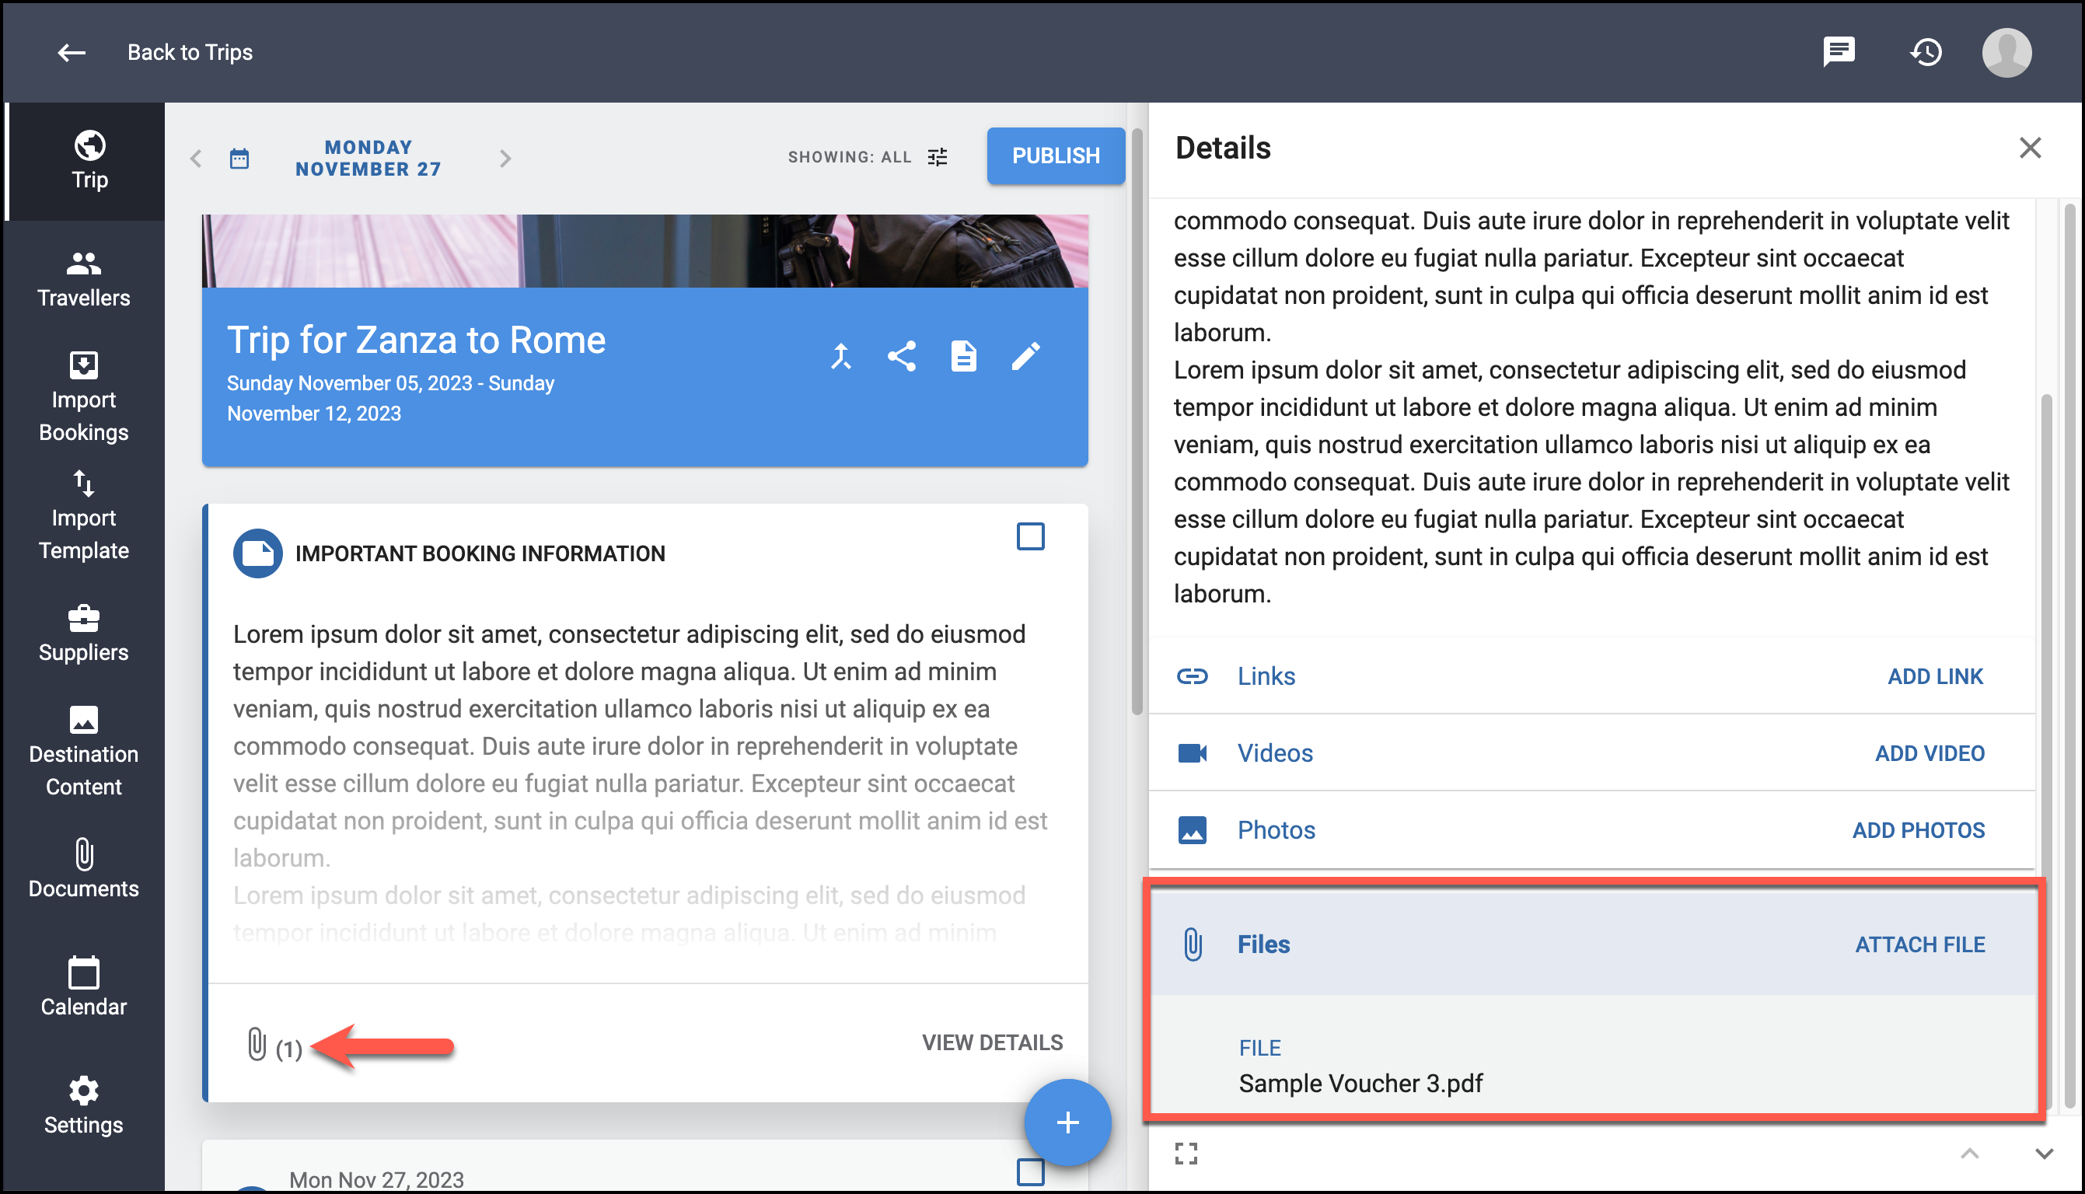Click the back arrow icon
Screen dimensions: 2085x1194
pos(72,53)
